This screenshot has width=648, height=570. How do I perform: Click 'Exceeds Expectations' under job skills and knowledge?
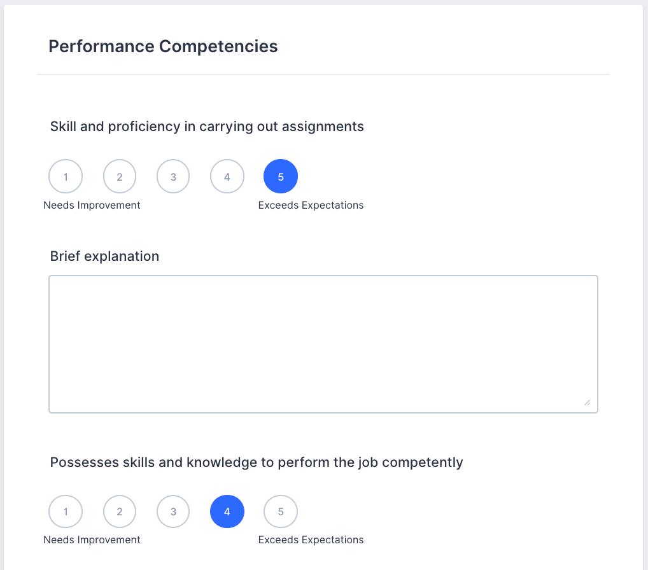pyautogui.click(x=311, y=540)
